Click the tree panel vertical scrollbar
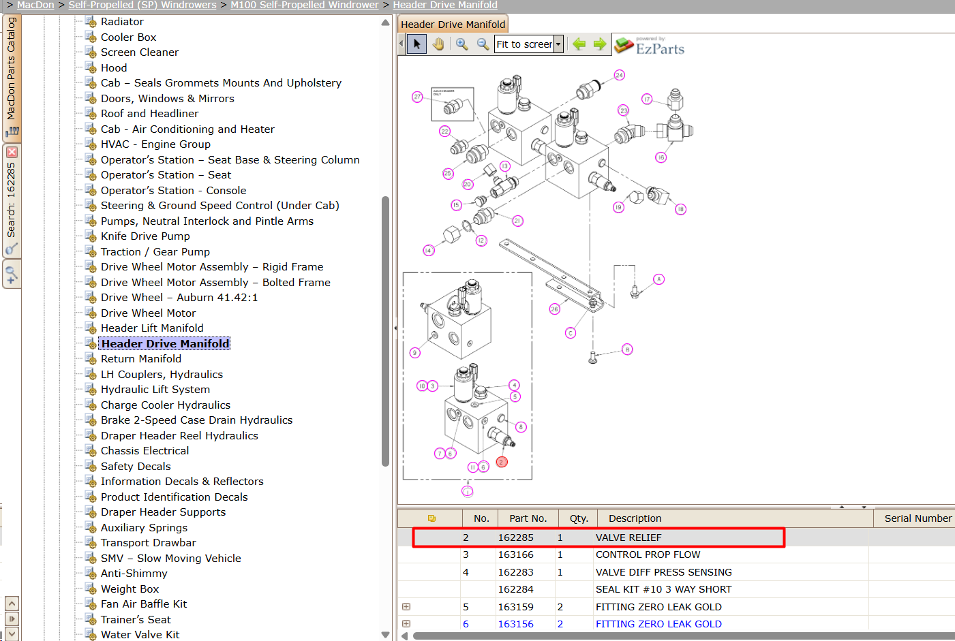The width and height of the screenshot is (955, 641). tap(385, 331)
